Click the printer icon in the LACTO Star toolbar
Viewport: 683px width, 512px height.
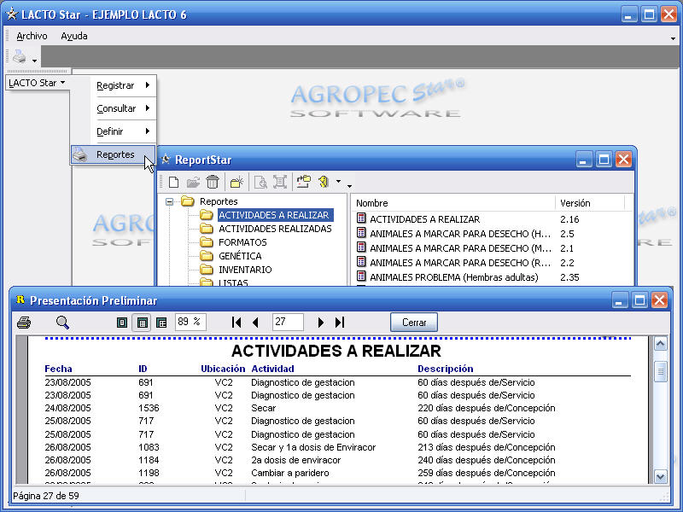19,56
